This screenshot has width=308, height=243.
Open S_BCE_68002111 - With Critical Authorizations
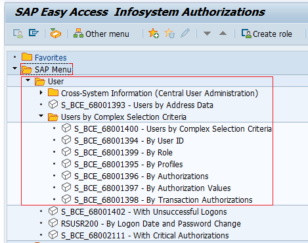click(x=145, y=236)
